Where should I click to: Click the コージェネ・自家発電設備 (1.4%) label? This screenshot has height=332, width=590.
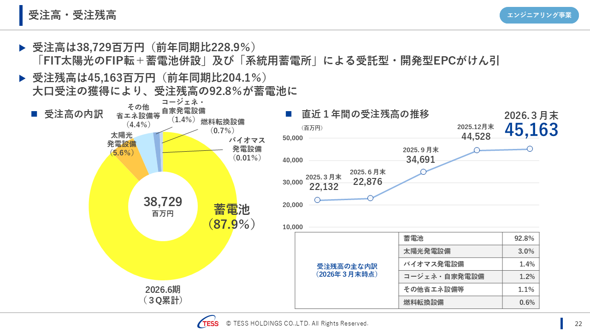coord(183,111)
